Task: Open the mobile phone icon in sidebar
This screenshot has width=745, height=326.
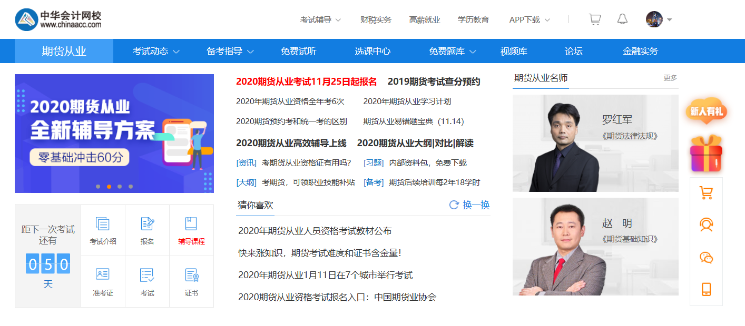Action: (706, 289)
